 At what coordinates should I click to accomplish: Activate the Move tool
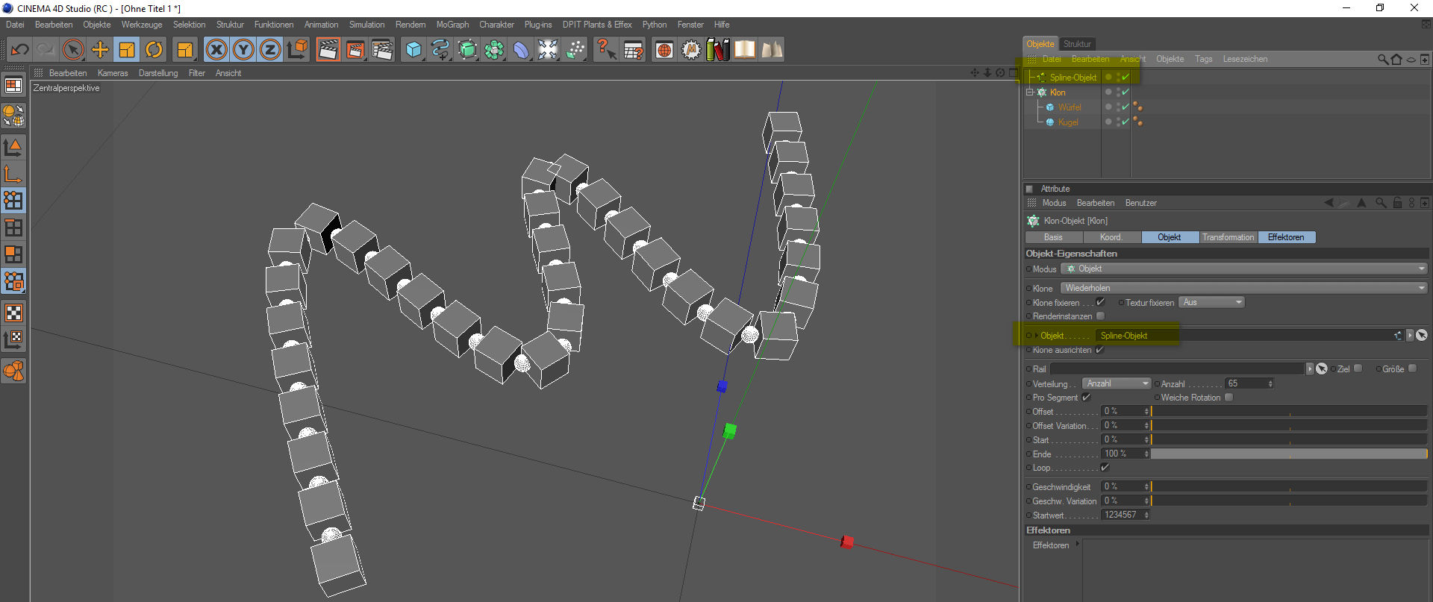point(100,50)
